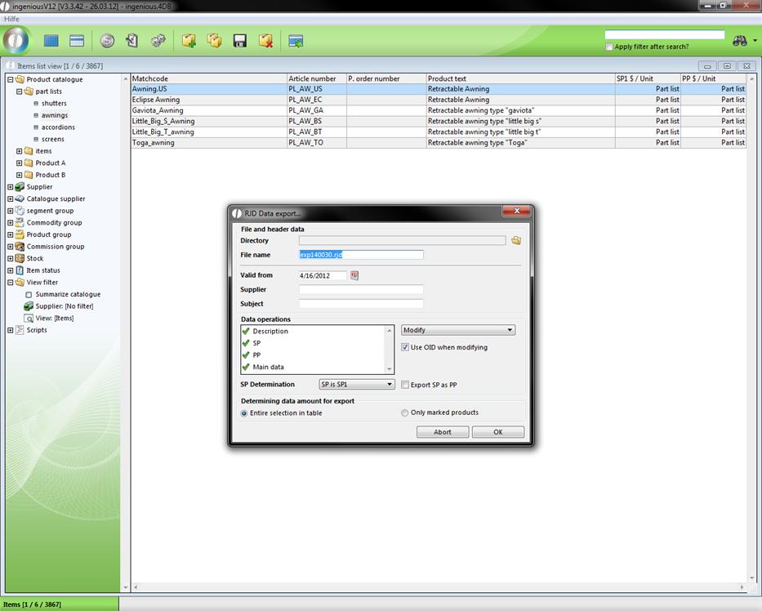This screenshot has width=762, height=611.
Task: Click the ingenious round logo button
Action: pyautogui.click(x=16, y=40)
